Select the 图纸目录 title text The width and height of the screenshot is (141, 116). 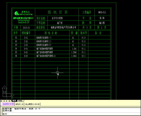coord(58,12)
